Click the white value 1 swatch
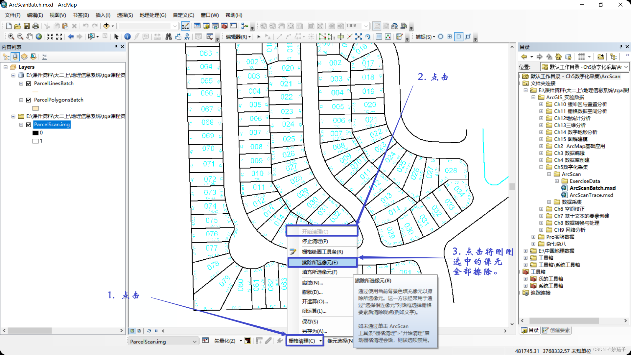Viewport: 631px width, 355px height. point(35,141)
